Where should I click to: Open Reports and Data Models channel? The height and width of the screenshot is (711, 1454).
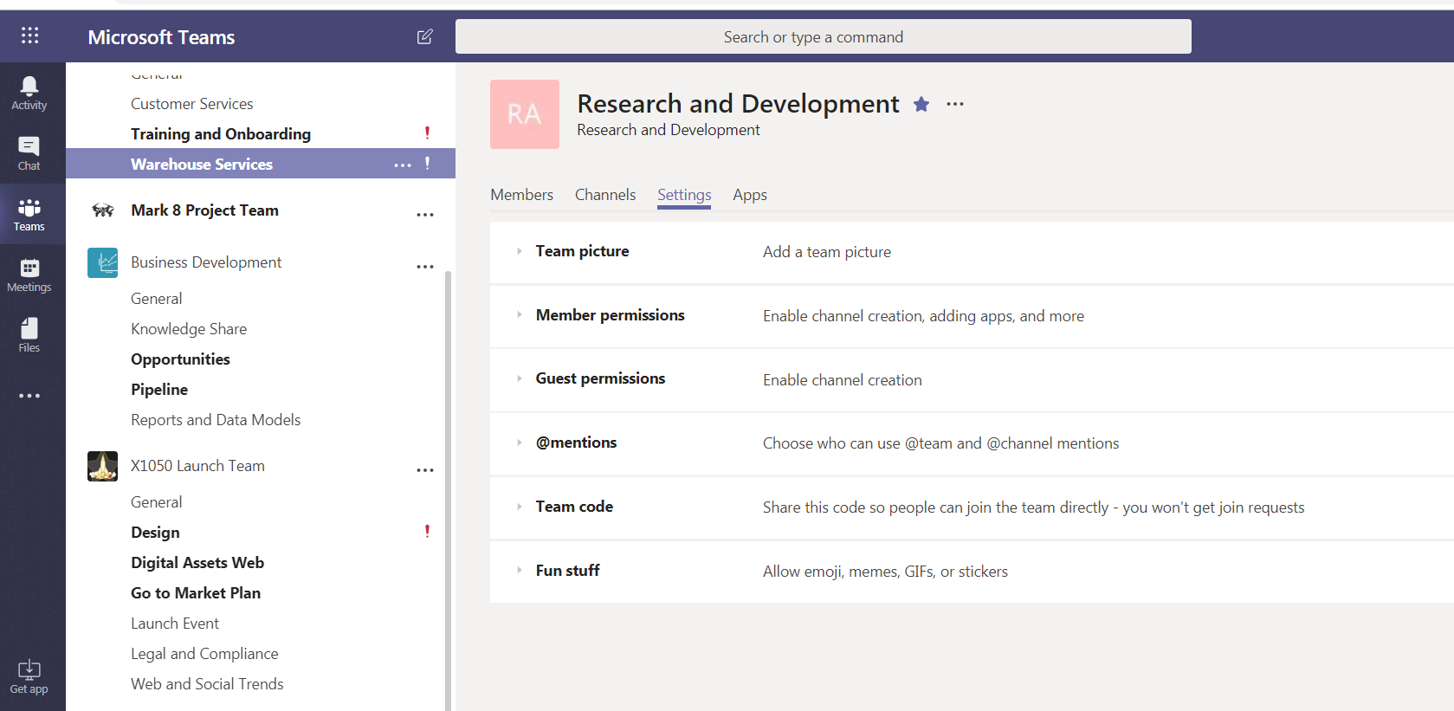click(216, 420)
